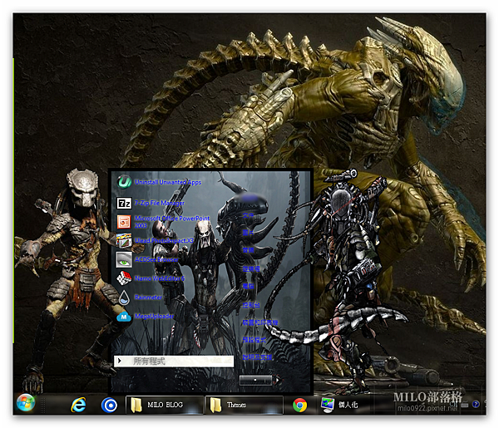Open 音樂 Music in Start menu

click(x=248, y=250)
